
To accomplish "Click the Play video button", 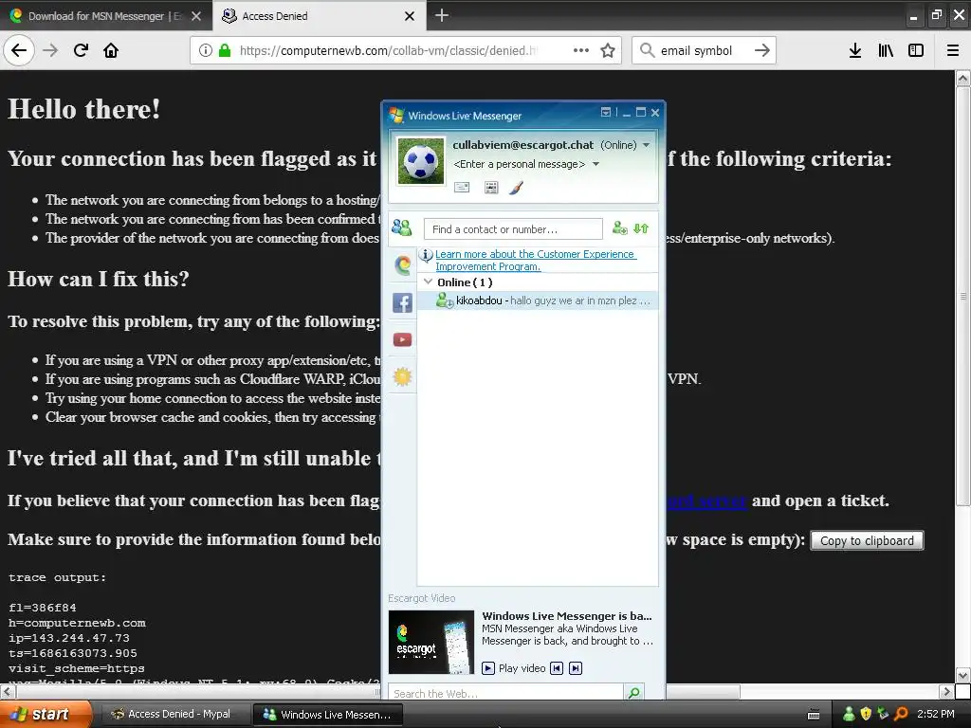I will coord(513,668).
